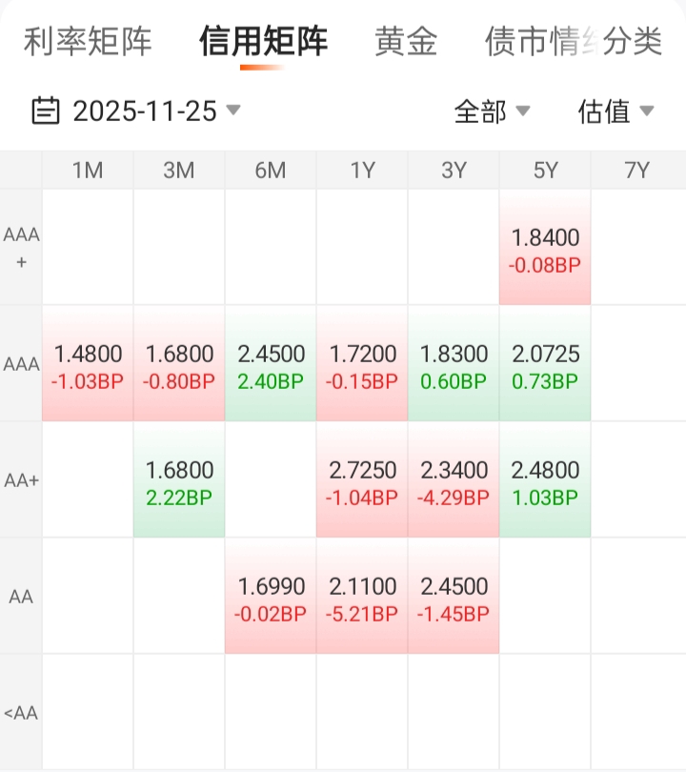
Task: Select the <AA rating row header
Action: coord(21,712)
